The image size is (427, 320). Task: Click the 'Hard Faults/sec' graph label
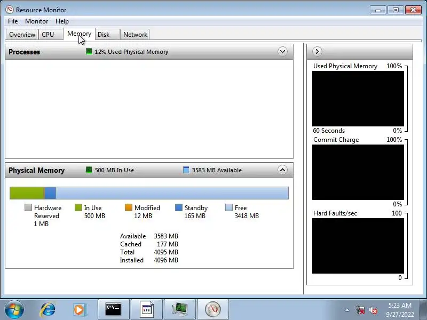pos(335,213)
